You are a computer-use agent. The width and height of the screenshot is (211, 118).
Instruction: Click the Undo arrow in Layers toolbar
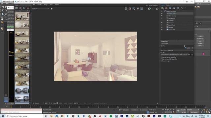[182, 8]
